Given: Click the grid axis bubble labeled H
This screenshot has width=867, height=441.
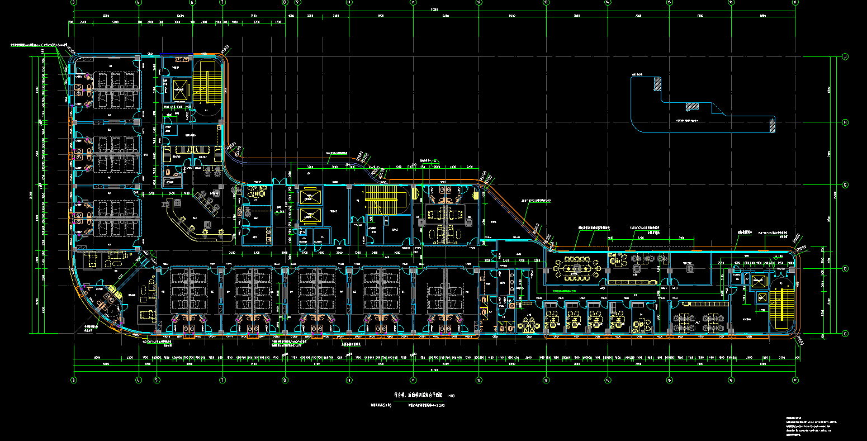Looking at the screenshot, I should point(845,122).
